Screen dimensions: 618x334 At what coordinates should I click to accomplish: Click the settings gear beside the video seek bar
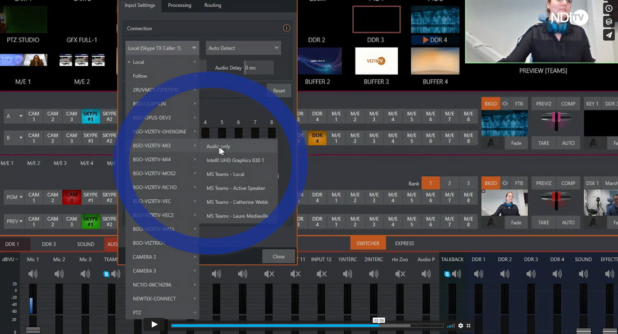pyautogui.click(x=461, y=325)
